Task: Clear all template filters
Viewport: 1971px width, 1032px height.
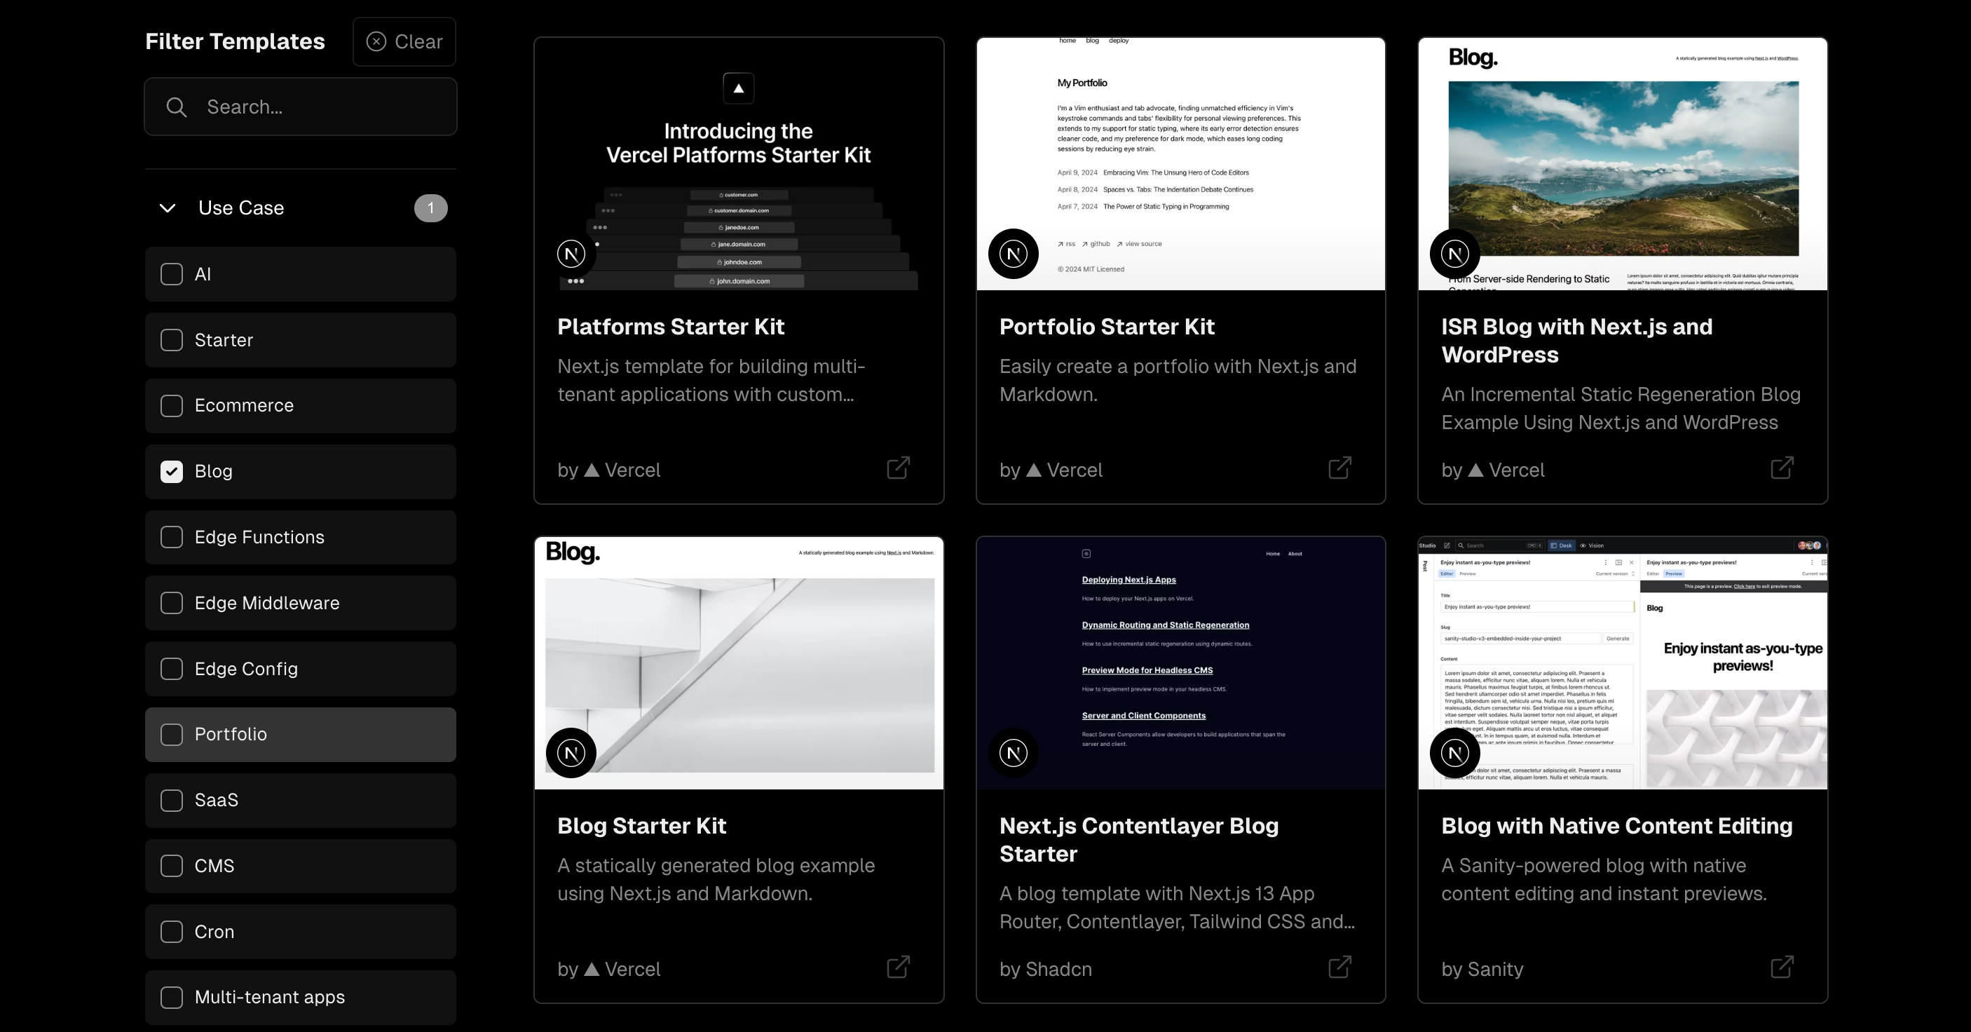Action: 404,41
